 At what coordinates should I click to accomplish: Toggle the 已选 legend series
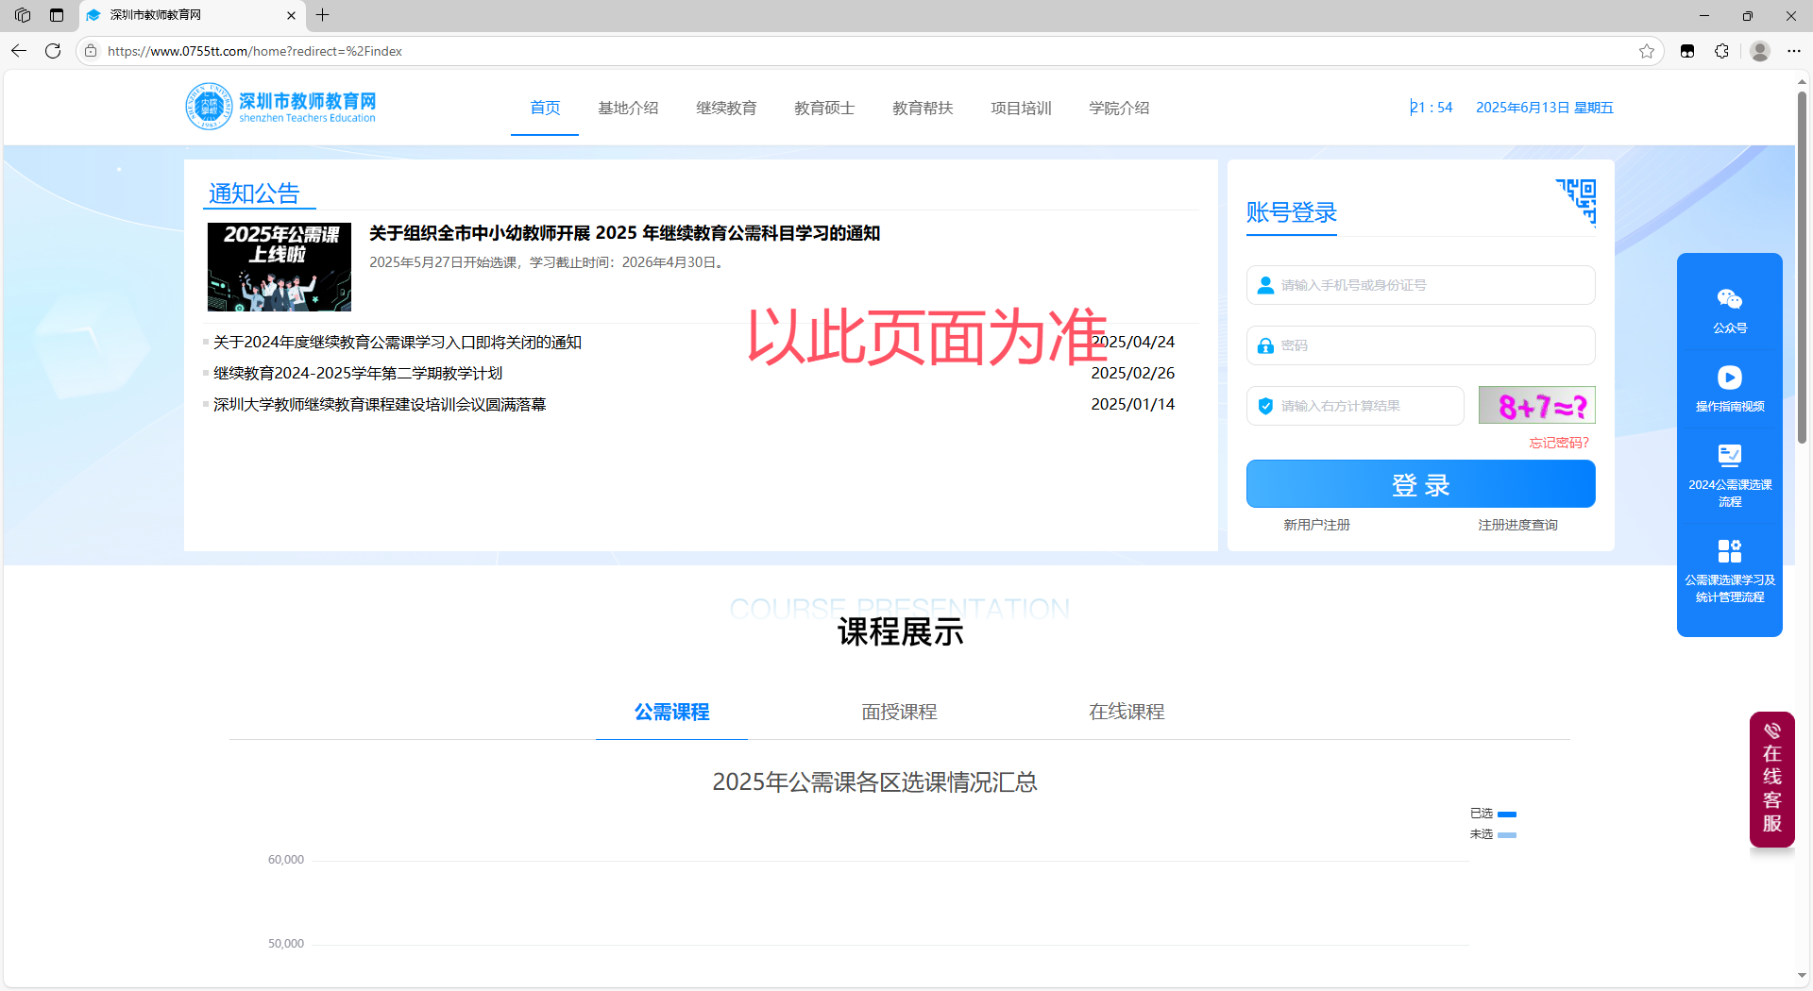[1493, 814]
